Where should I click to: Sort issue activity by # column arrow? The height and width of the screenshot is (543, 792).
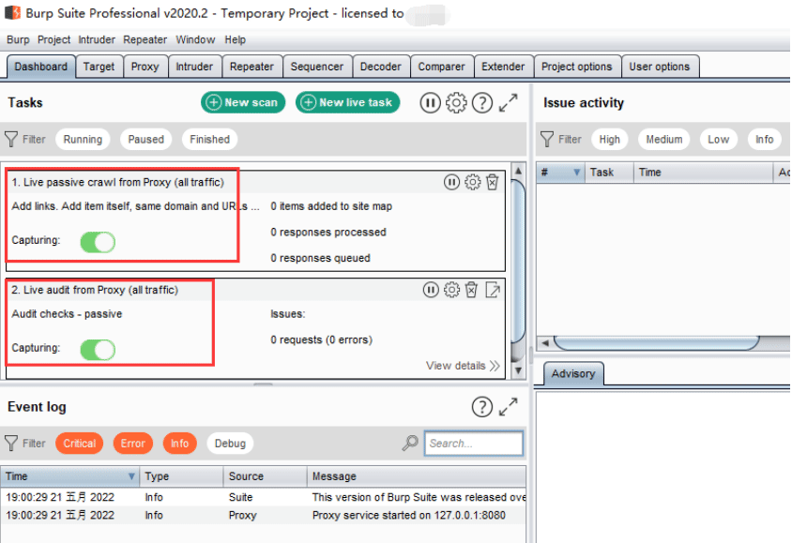pos(576,173)
